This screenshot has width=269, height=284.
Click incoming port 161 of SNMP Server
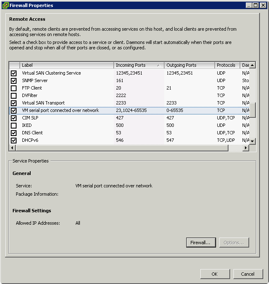tap(120, 80)
